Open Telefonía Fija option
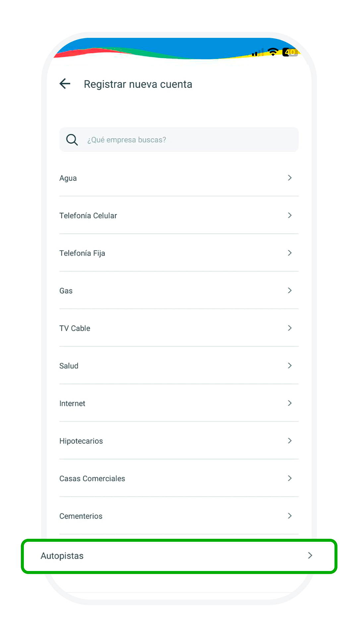Image resolution: width=358 pixels, height=637 pixels. (82, 253)
